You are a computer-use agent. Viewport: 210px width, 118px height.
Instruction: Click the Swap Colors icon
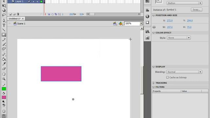4,105
